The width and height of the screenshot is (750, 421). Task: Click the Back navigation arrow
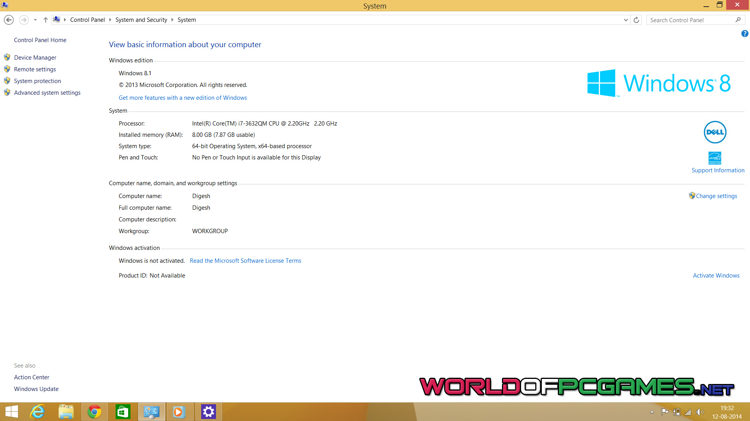[x=9, y=20]
